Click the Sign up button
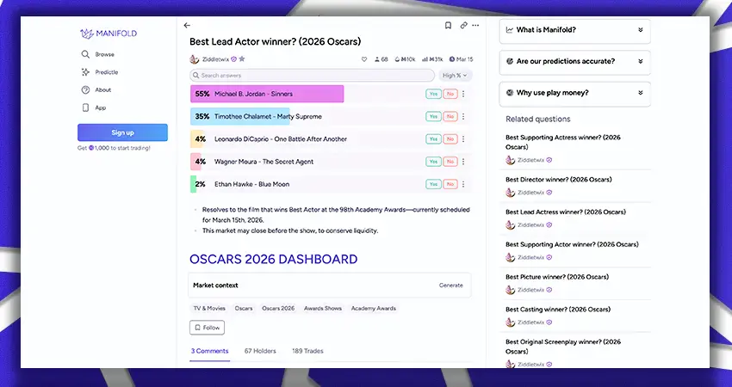 [x=122, y=132]
